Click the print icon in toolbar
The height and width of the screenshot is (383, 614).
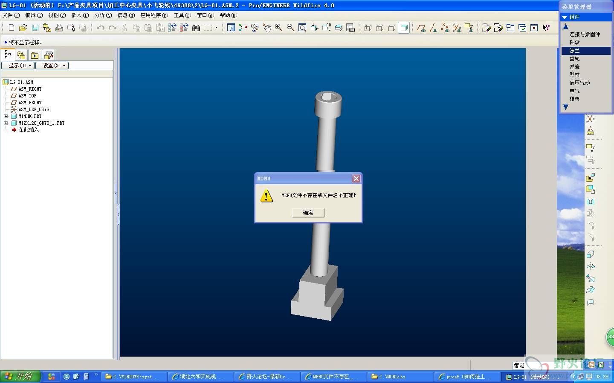(x=59, y=28)
